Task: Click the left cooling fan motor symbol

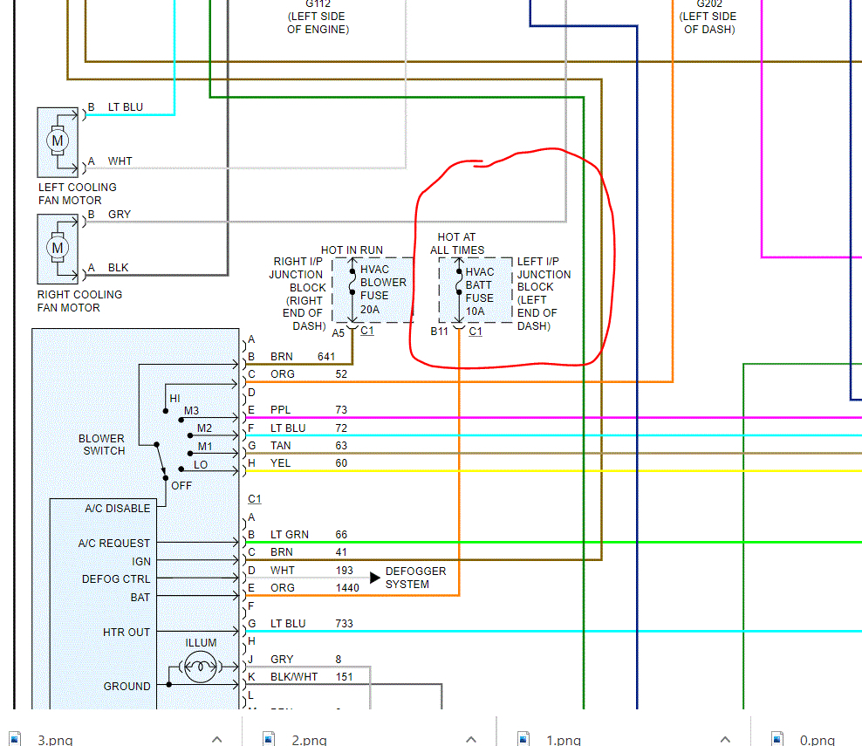Action: pos(58,142)
